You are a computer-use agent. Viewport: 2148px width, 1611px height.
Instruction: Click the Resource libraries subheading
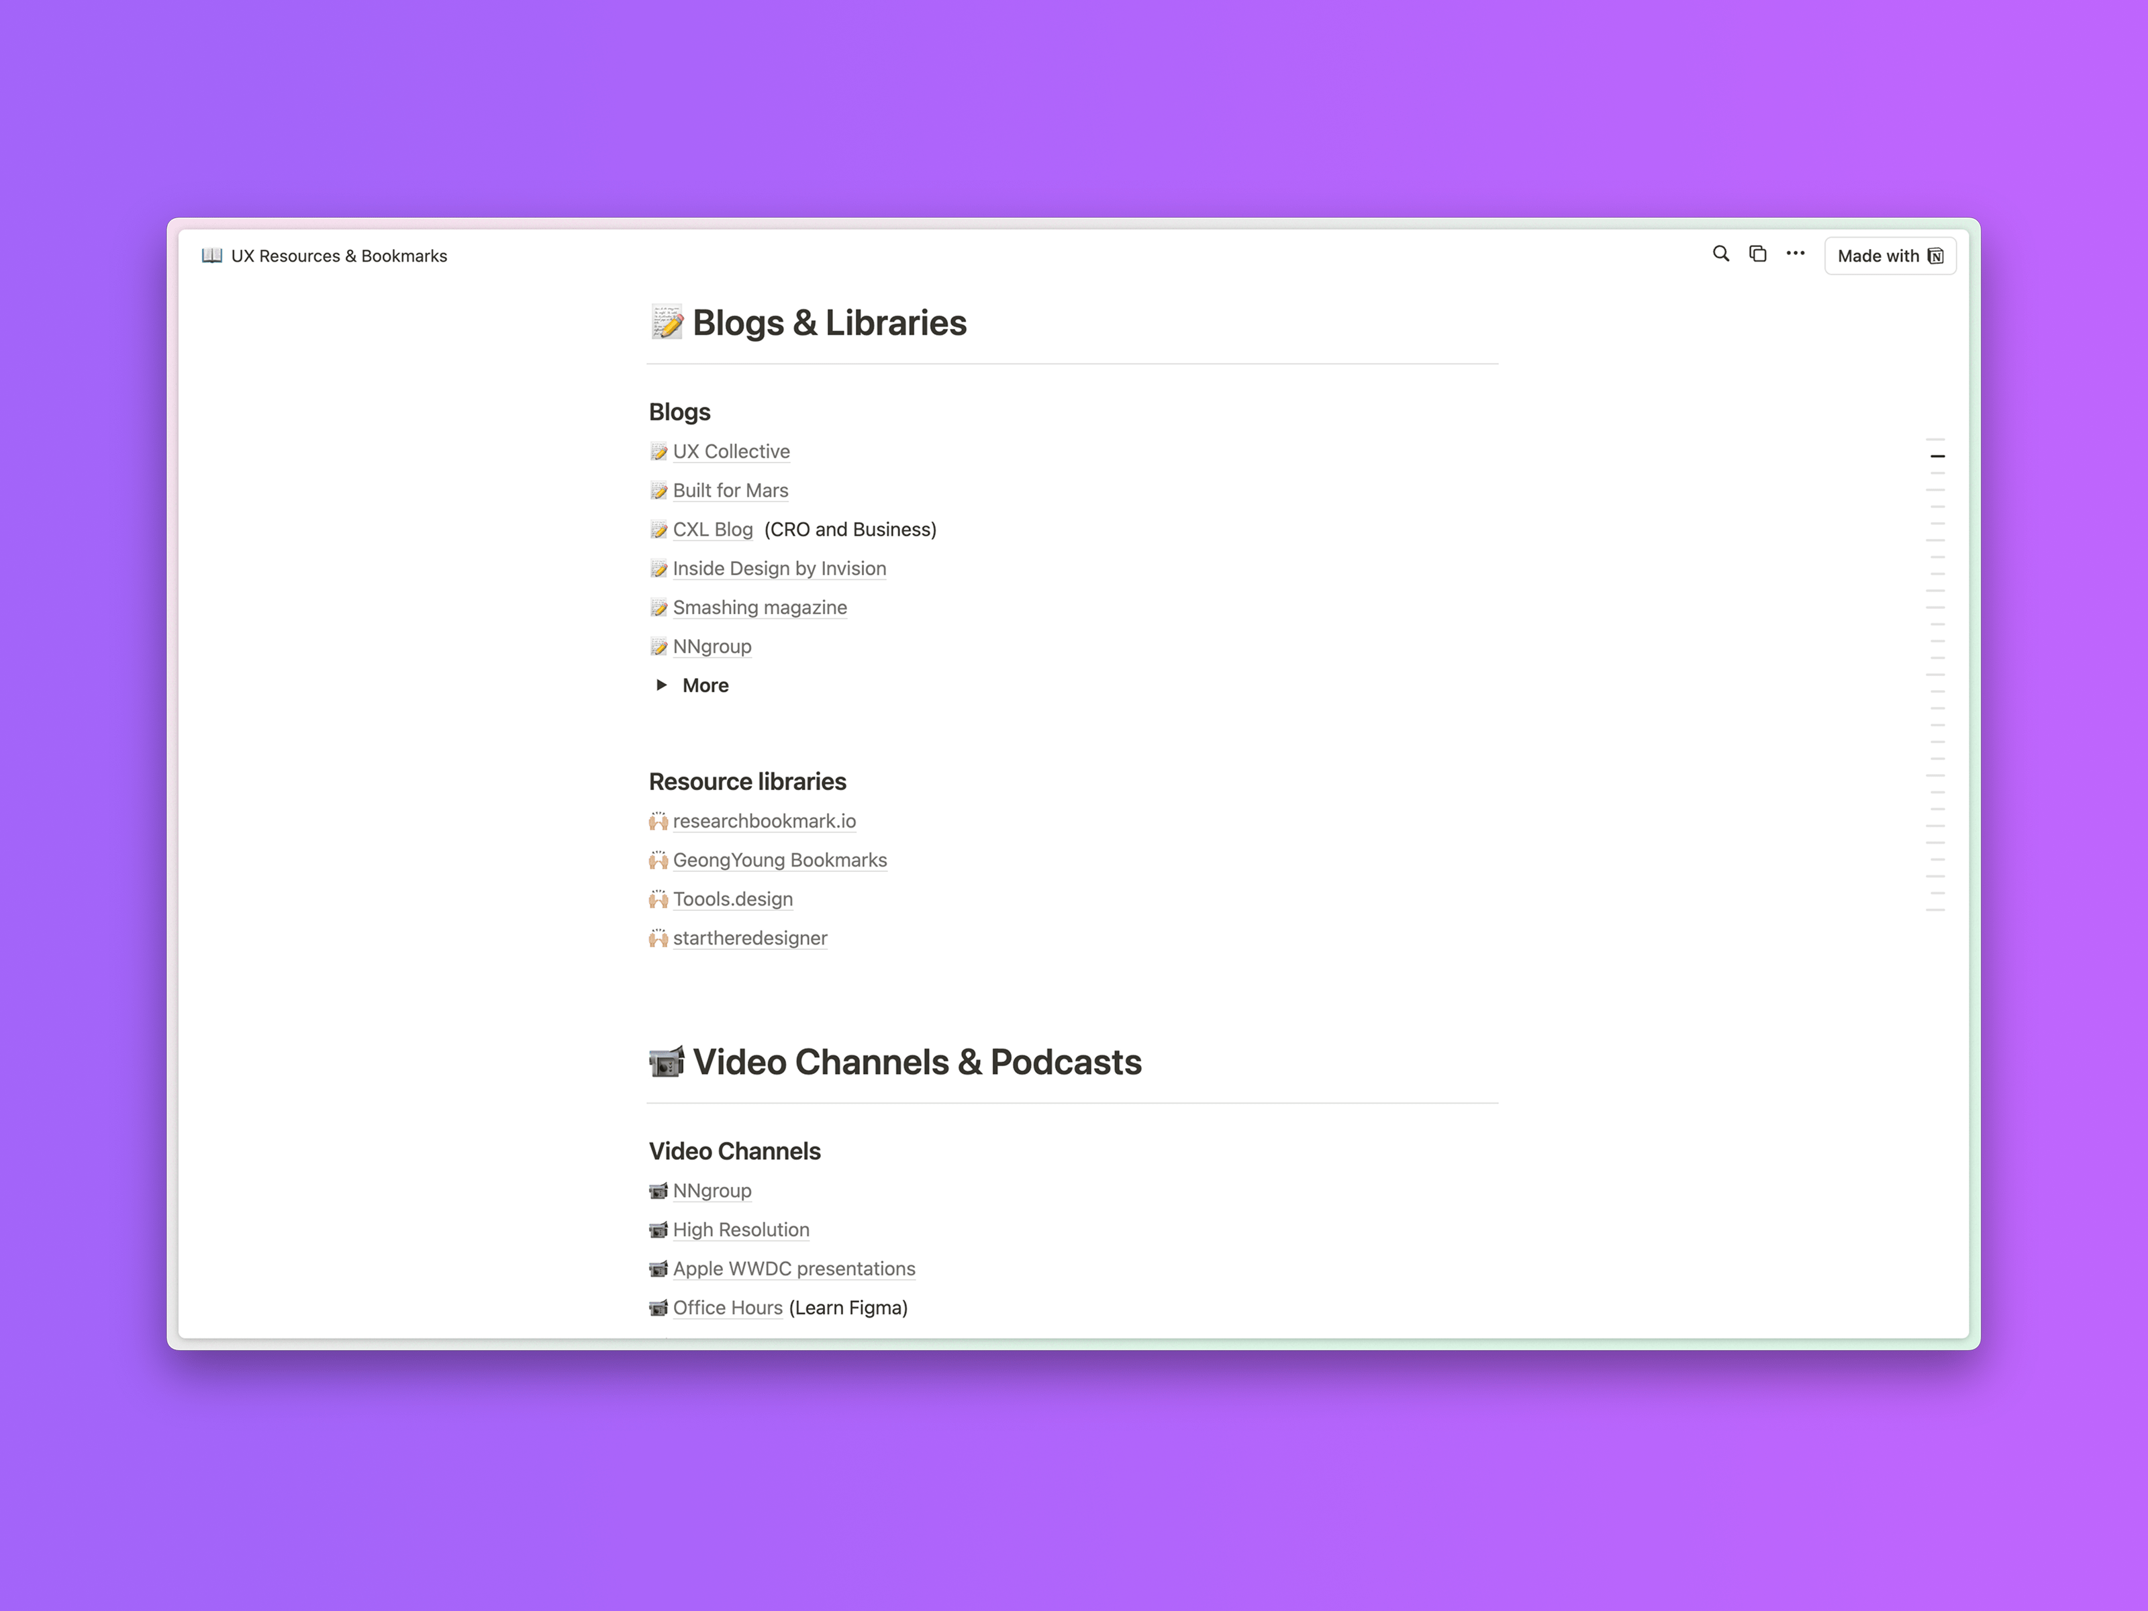(748, 782)
